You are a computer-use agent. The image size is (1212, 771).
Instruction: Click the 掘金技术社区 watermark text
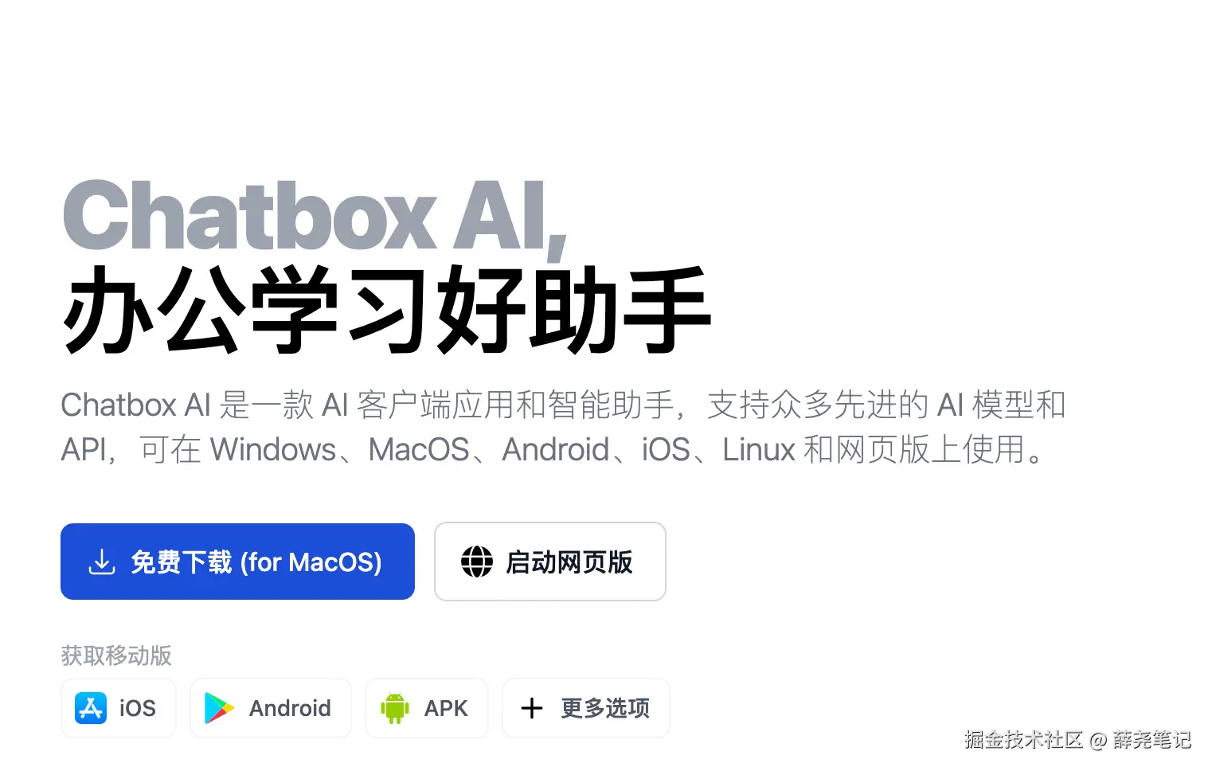[1023, 740]
